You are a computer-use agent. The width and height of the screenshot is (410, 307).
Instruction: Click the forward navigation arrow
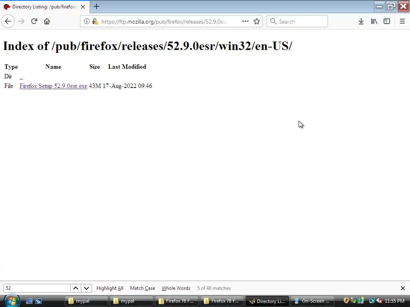[21, 22]
